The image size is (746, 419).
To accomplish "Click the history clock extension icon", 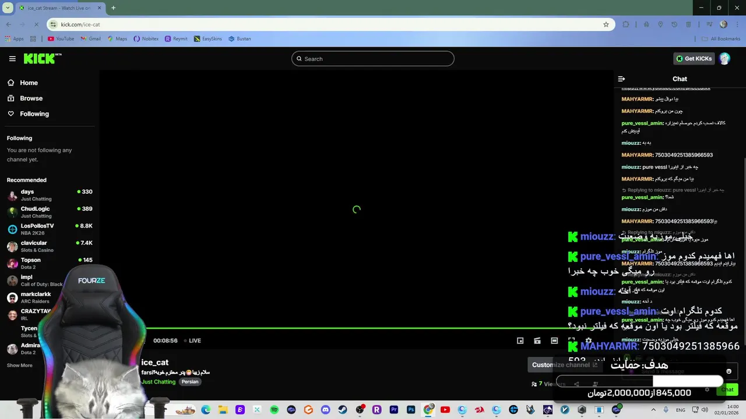I will 674,24.
